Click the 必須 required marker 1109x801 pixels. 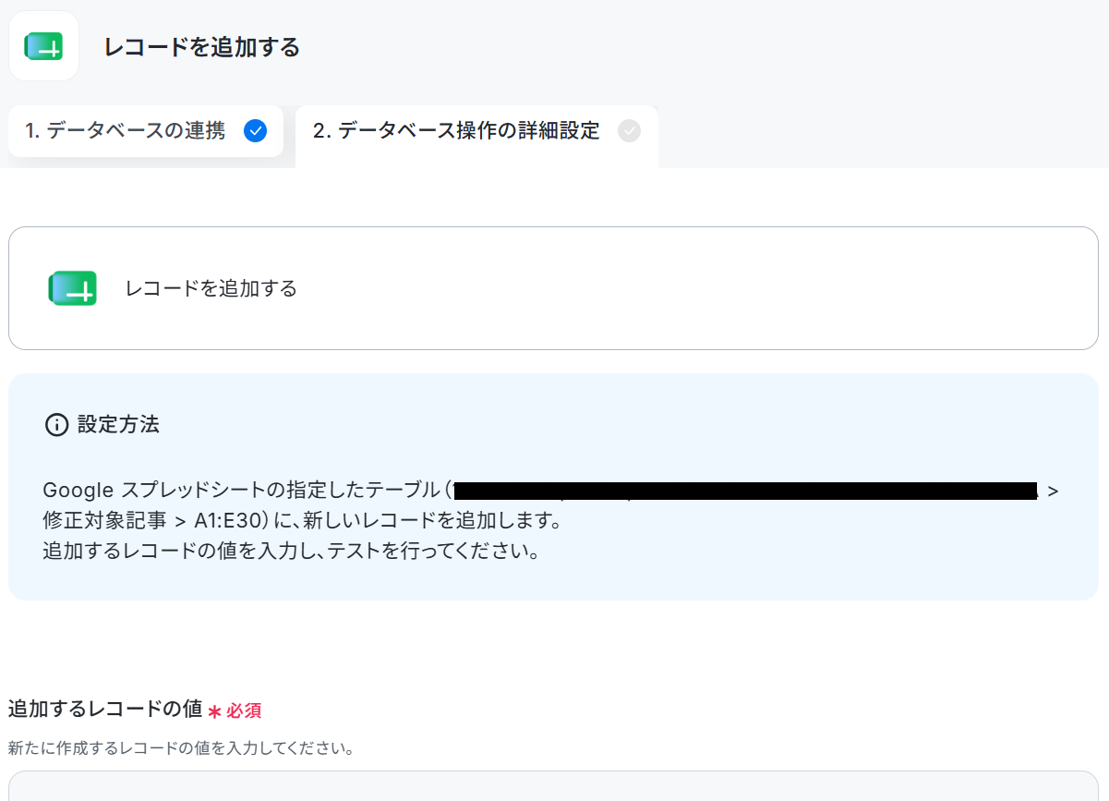[244, 711]
